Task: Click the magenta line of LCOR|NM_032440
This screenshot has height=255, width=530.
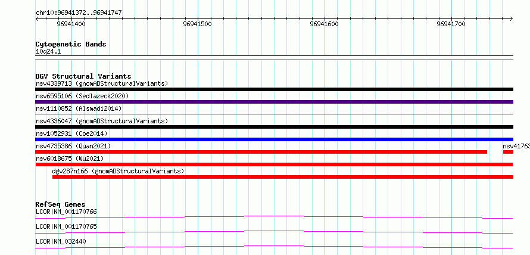Action: pyautogui.click(x=274, y=247)
